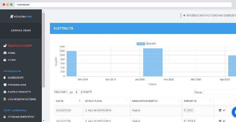The height and width of the screenshot is (122, 236).
Task: Open the row menu for 15/10/2019
Action: click(x=222, y=111)
